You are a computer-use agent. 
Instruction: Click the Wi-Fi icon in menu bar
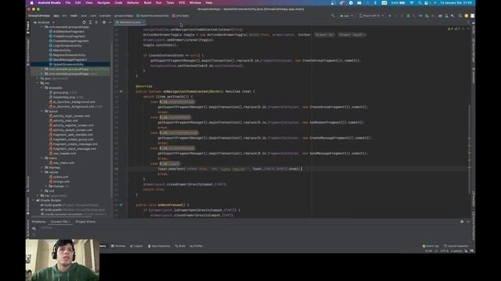pos(412,2)
